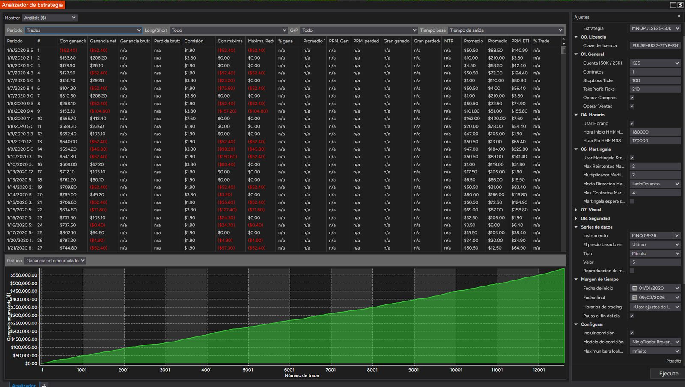Enable Reproduccion de mercado checkbox
685x387 pixels.
[x=632, y=271]
